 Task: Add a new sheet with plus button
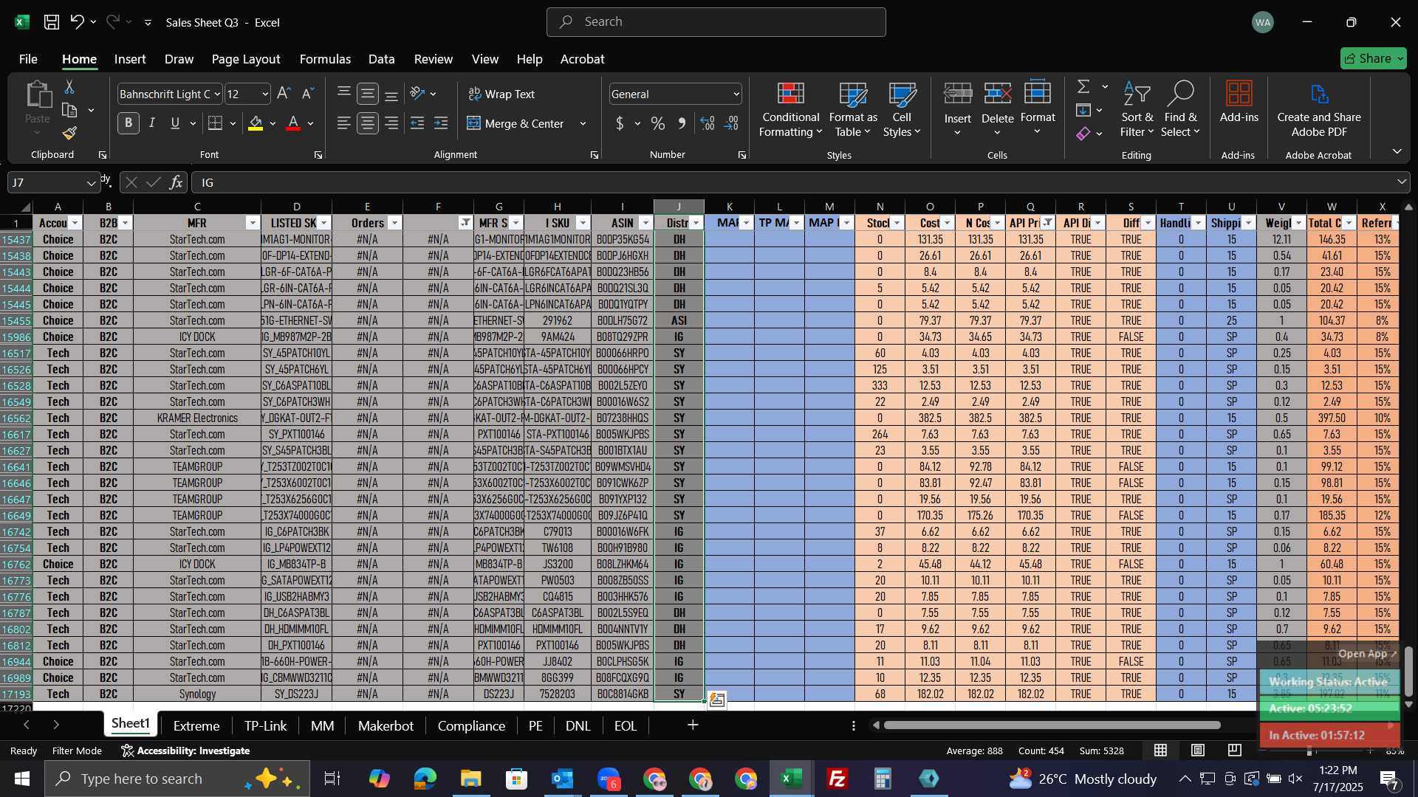[x=693, y=725]
